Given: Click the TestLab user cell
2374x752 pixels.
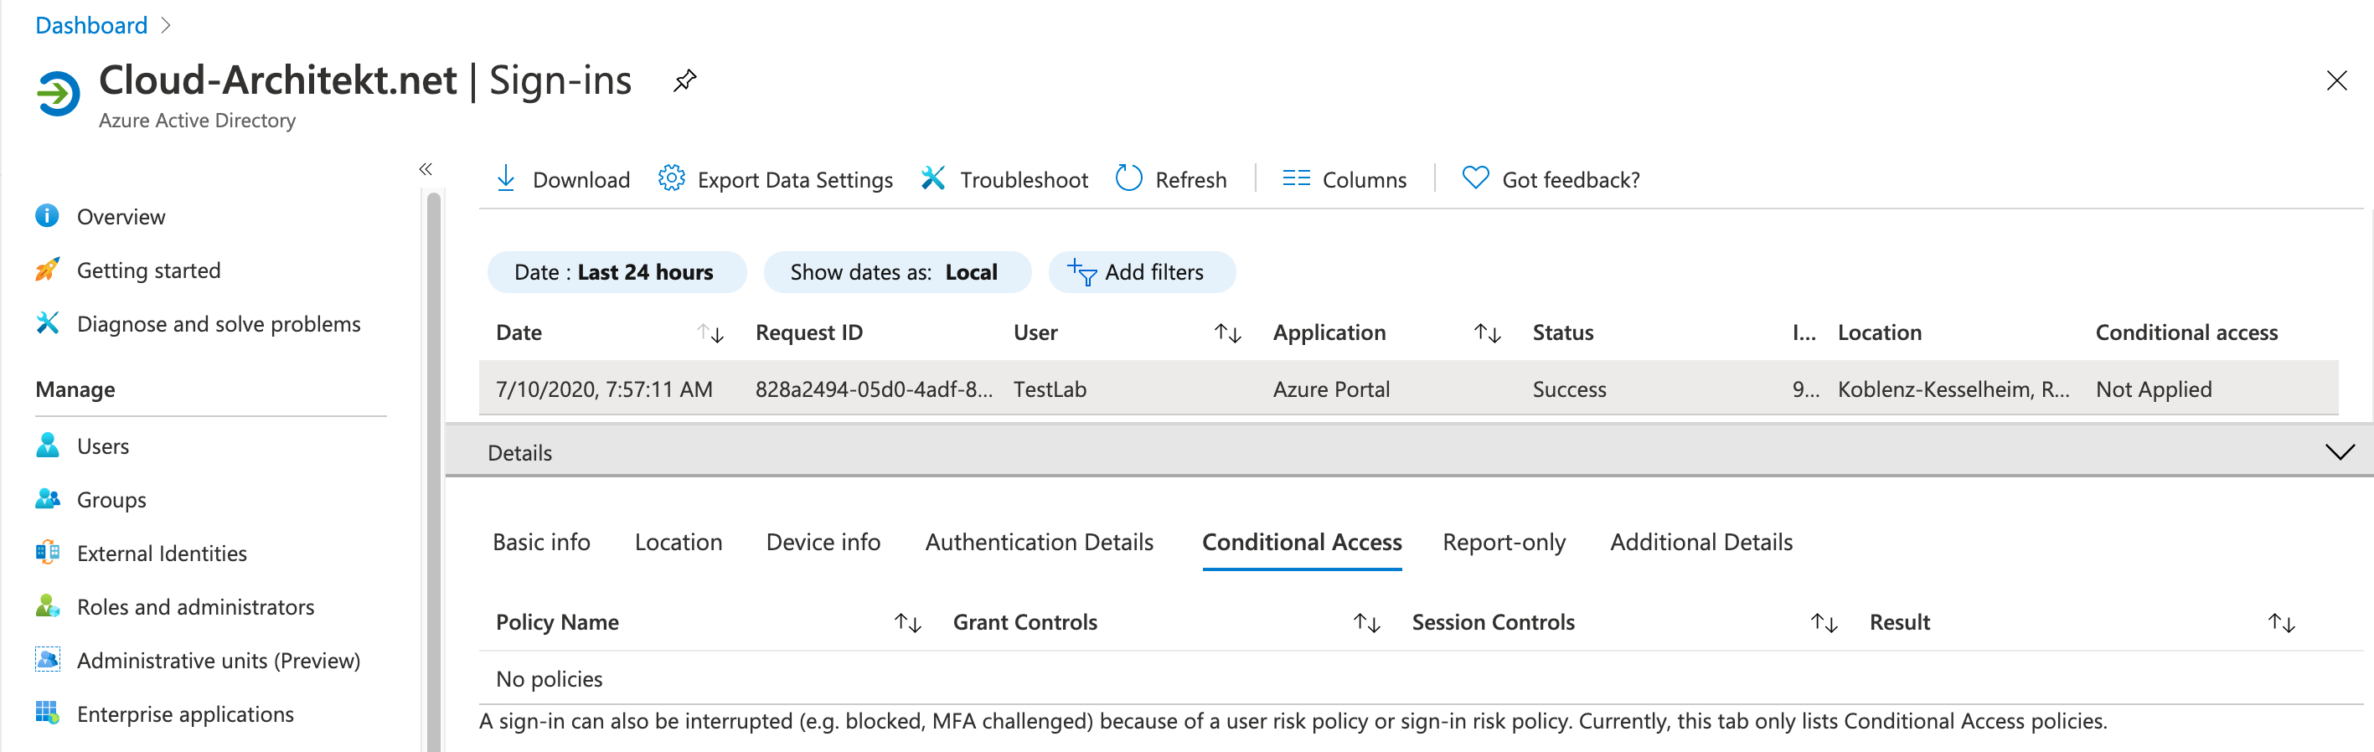Looking at the screenshot, I should click(1049, 389).
